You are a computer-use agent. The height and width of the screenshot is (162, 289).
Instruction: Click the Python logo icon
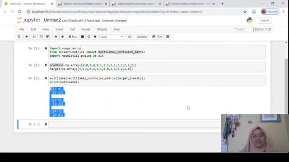(x=250, y=20)
